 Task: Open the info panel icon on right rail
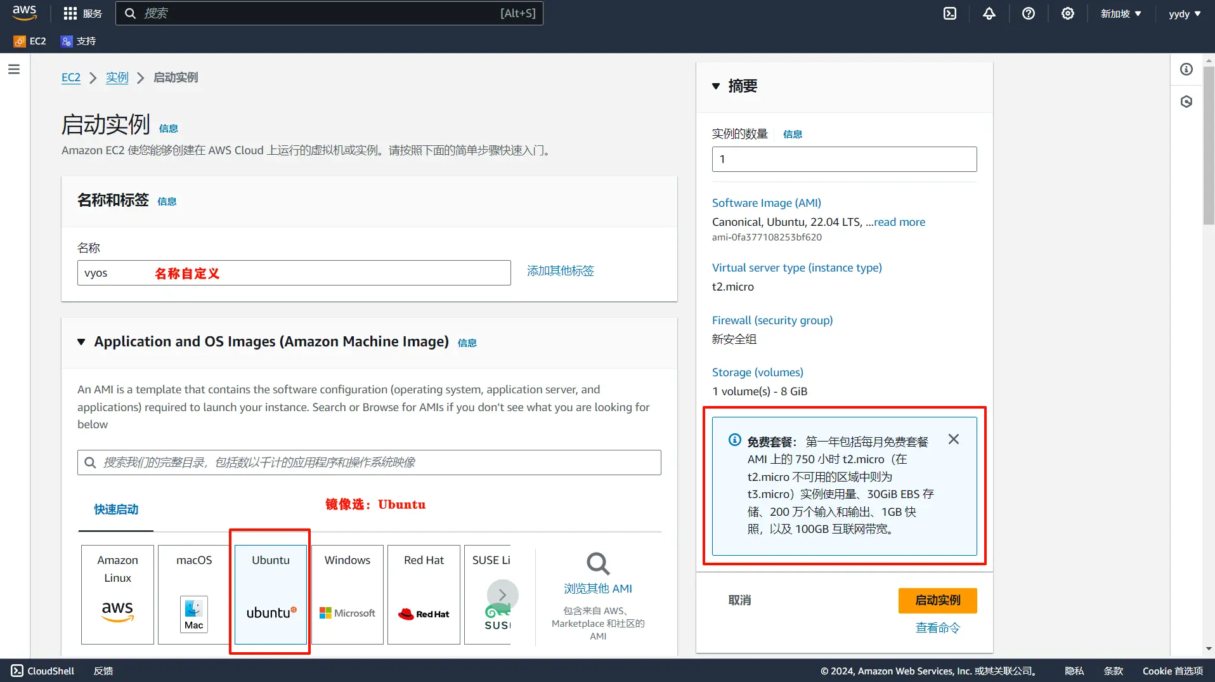point(1186,69)
